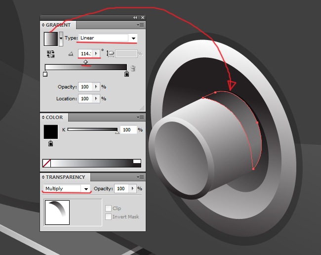
Task: Open the gradient stop Opacity arrow
Action: coord(96,87)
